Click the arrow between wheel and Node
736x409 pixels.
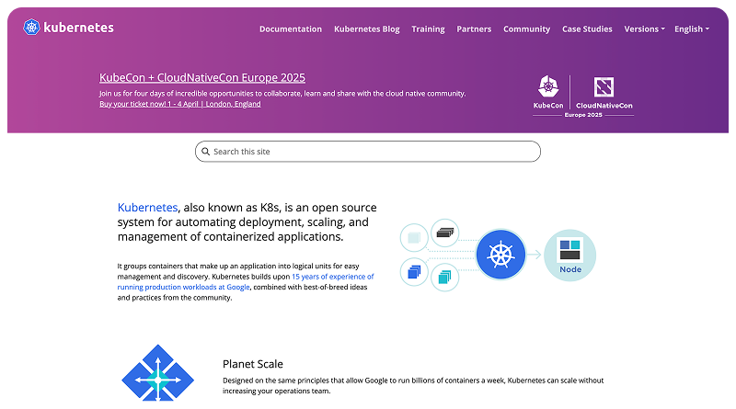[535, 255]
